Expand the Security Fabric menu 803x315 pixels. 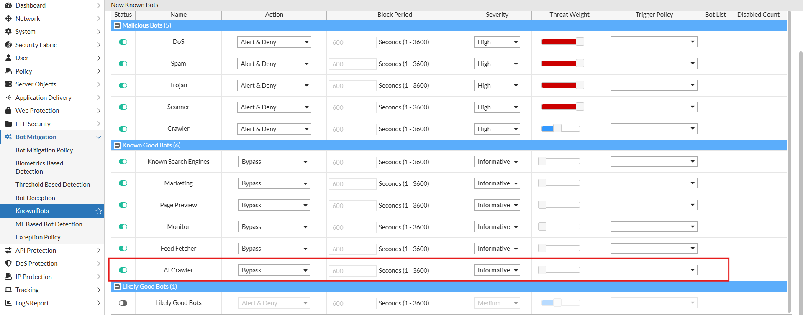[x=99, y=45]
